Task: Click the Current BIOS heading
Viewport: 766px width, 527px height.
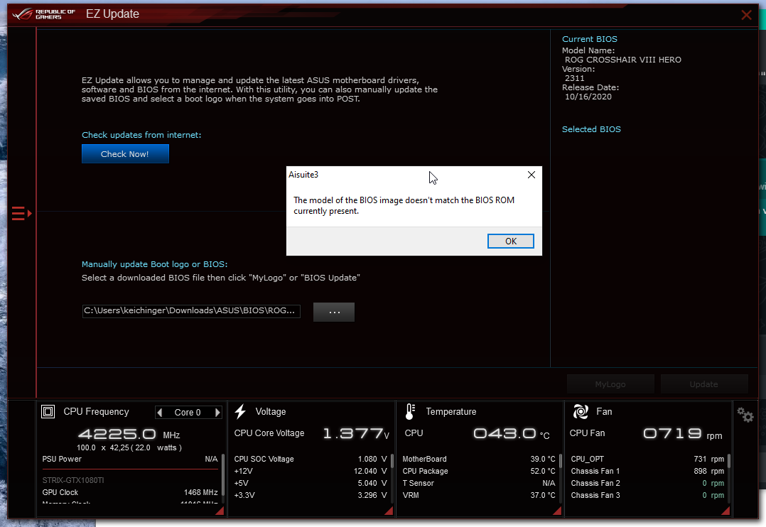Action: tap(590, 39)
